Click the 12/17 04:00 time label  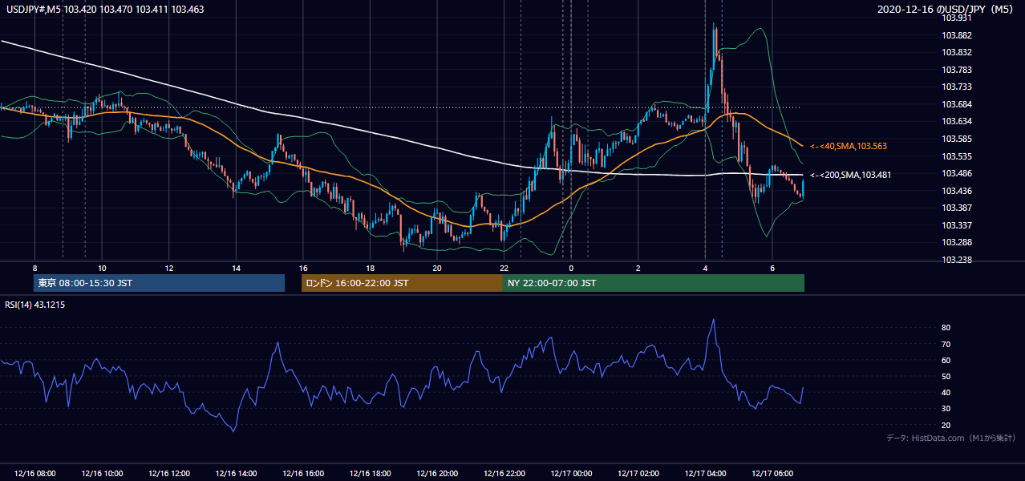[705, 474]
